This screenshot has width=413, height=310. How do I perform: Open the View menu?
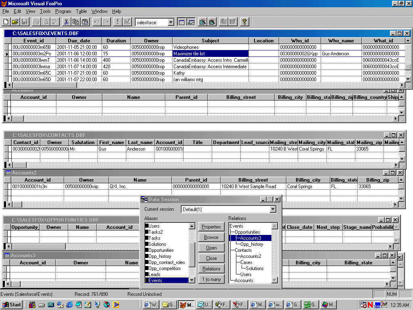30,11
